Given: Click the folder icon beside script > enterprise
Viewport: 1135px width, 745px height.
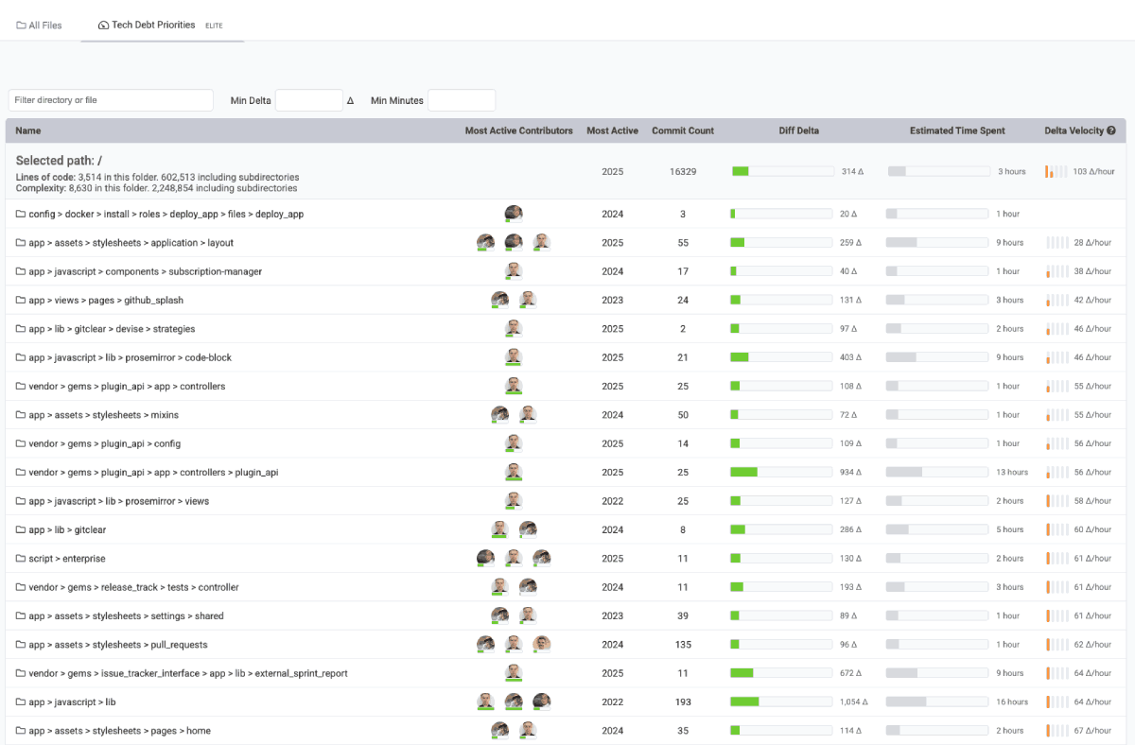Looking at the screenshot, I should (21, 559).
